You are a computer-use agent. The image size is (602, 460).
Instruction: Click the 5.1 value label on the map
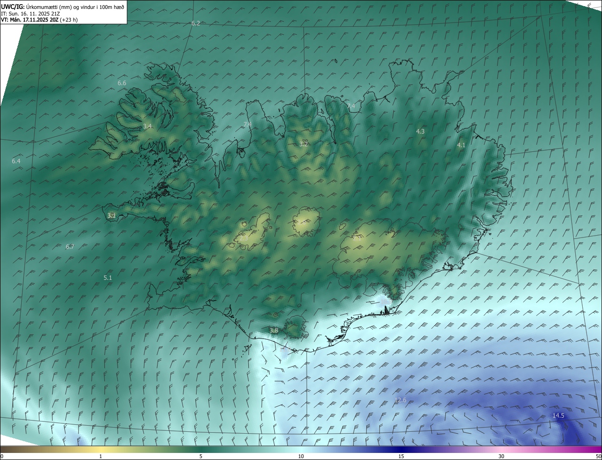click(x=108, y=278)
